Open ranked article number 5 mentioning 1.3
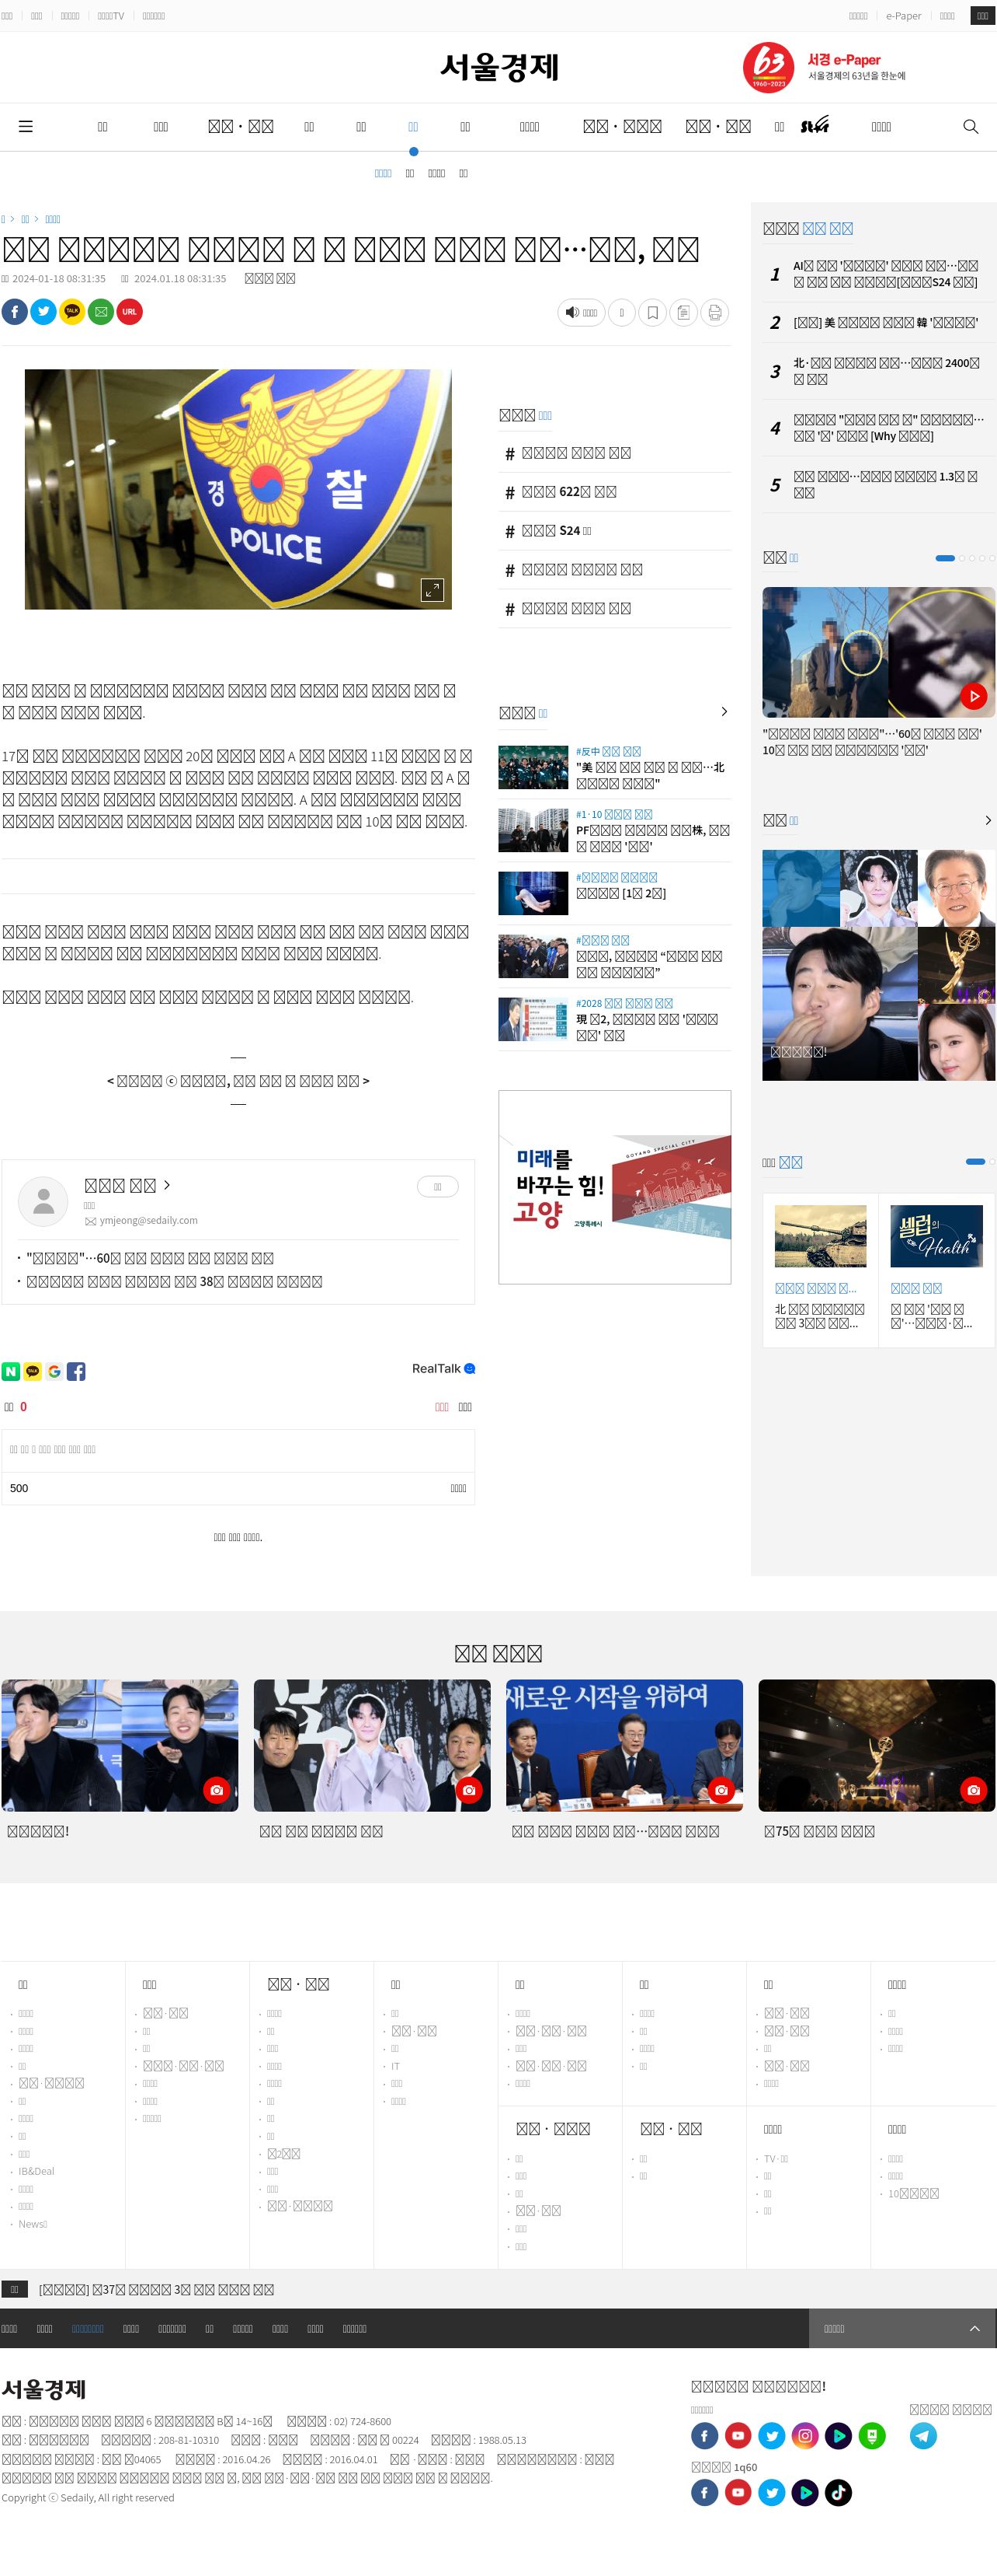The width and height of the screenshot is (997, 2576). tap(885, 484)
